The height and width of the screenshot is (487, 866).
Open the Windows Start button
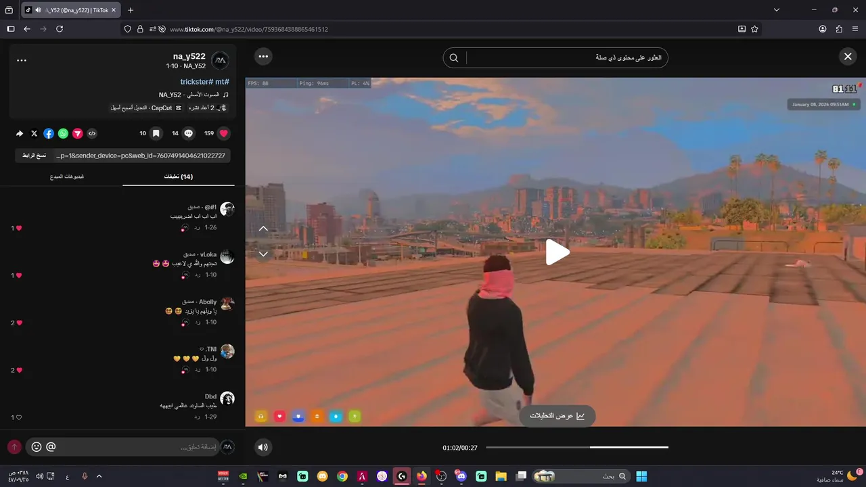(641, 476)
